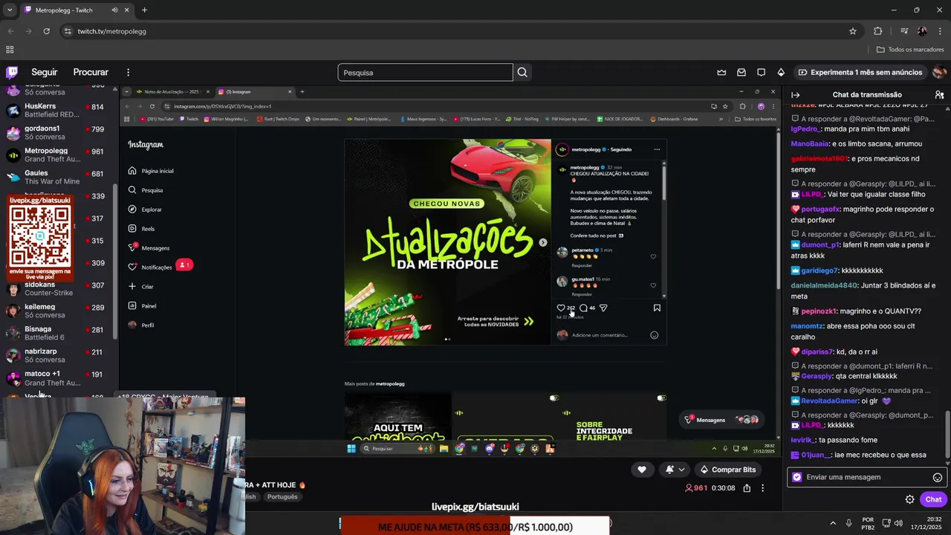Click Experimenta 1 mês sem anúncios
This screenshot has height=535, width=951.
[860, 72]
